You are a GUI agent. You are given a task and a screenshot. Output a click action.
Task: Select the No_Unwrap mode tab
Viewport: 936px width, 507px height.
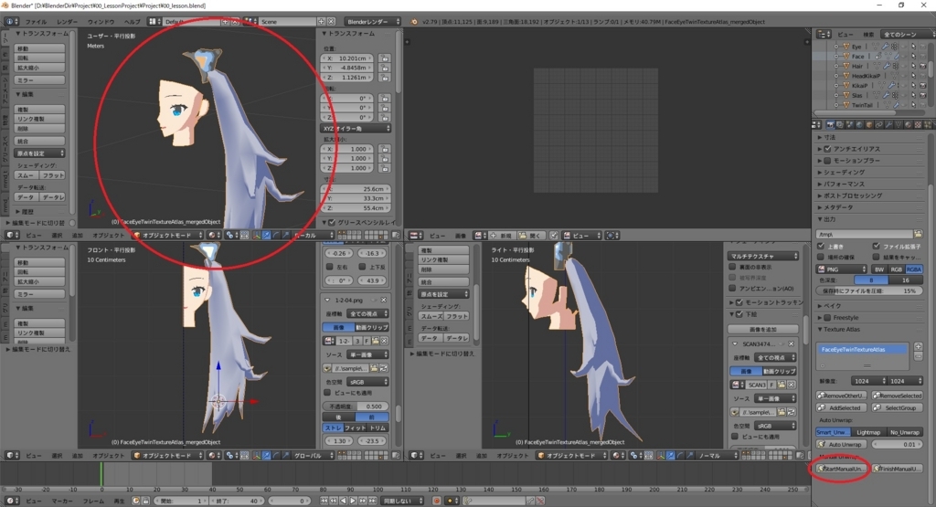coord(904,432)
